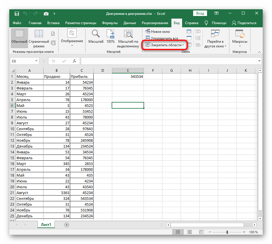This screenshot has width=272, height=244.
Task: Switch to the Главная tab
Action: [x=35, y=23]
